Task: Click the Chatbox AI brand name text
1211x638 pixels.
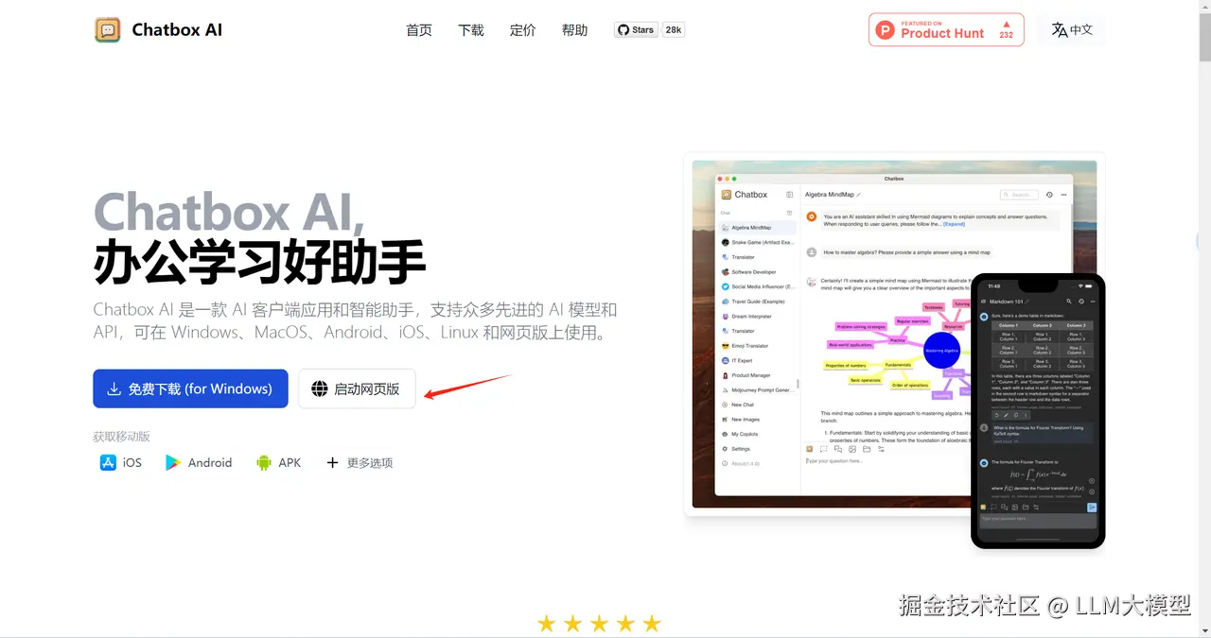Action: [177, 30]
